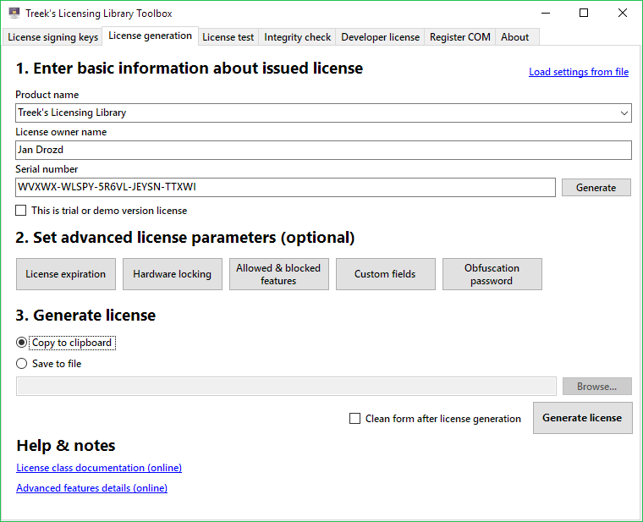Close the Licensing Library Toolbox window
The image size is (643, 522).
coord(623,14)
